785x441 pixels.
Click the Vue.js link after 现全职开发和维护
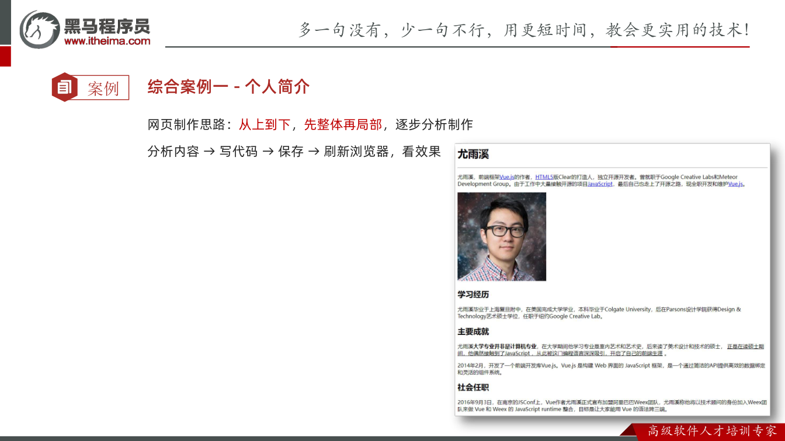(736, 184)
